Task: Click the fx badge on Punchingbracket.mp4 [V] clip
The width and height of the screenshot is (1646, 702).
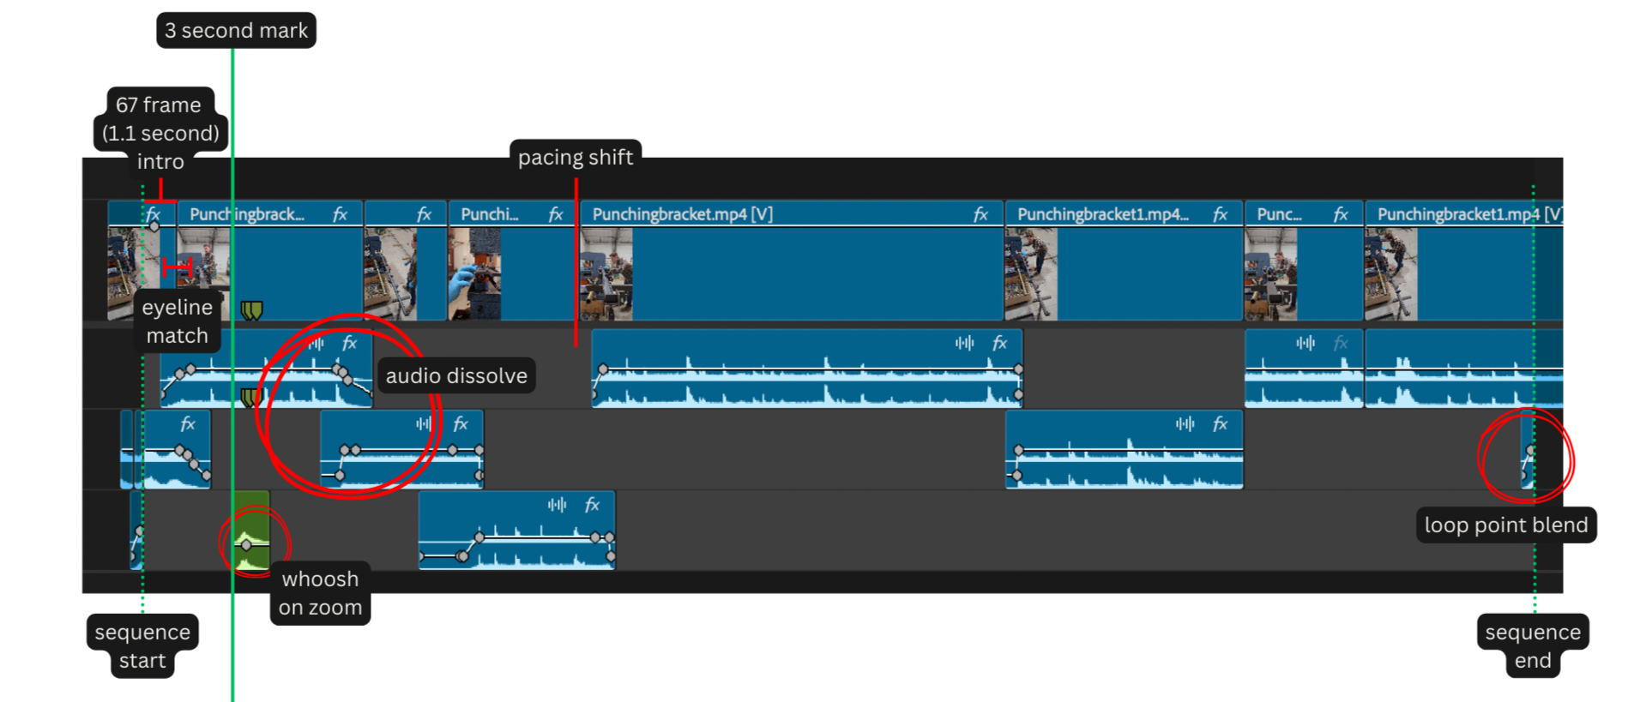Action: coord(980,214)
